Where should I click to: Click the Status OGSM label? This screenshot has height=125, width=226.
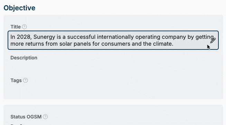pyautogui.click(x=26, y=117)
